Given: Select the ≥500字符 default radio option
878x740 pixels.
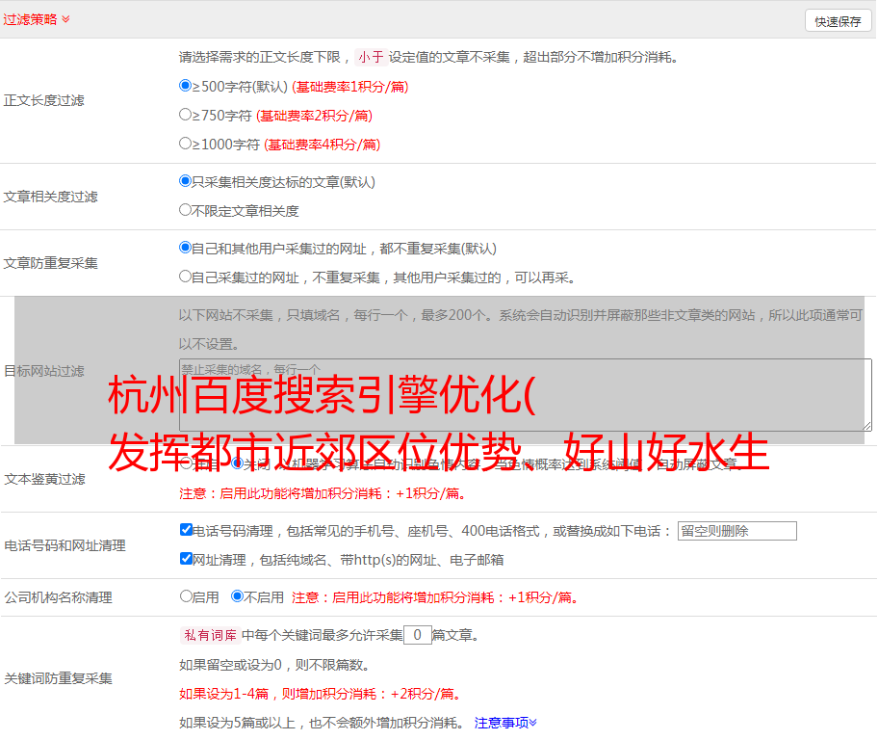Looking at the screenshot, I should tap(185, 86).
